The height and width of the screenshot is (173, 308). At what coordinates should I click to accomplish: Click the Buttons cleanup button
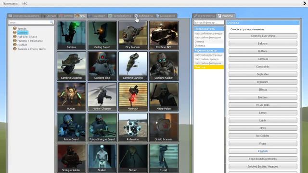click(x=263, y=51)
